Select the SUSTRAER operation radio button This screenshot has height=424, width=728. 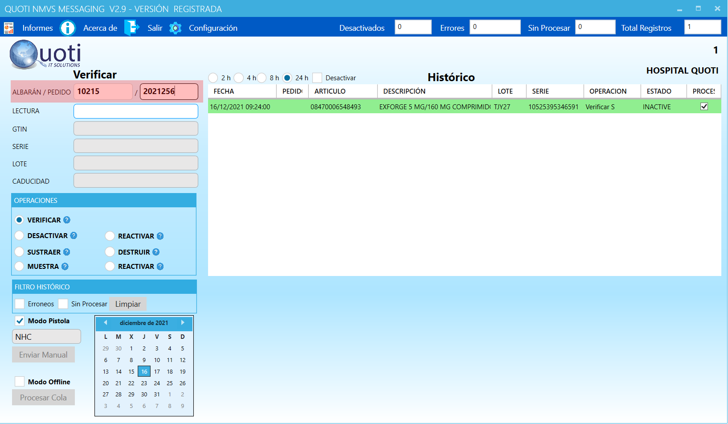coord(19,252)
